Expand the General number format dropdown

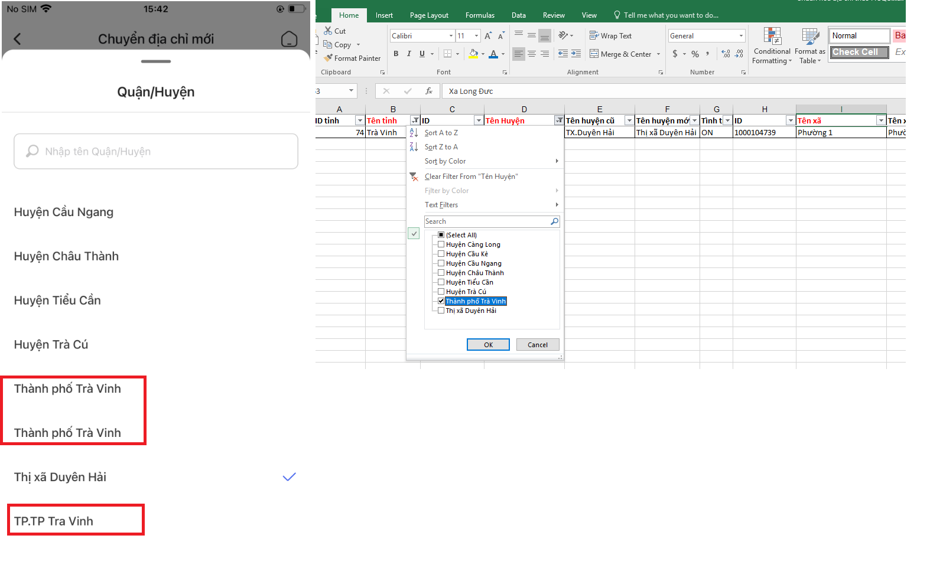click(x=741, y=36)
